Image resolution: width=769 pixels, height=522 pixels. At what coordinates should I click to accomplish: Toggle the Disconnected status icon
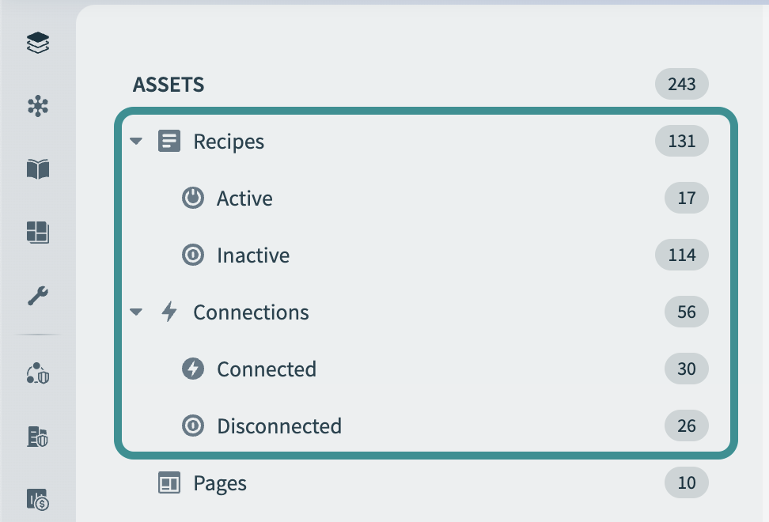[194, 426]
